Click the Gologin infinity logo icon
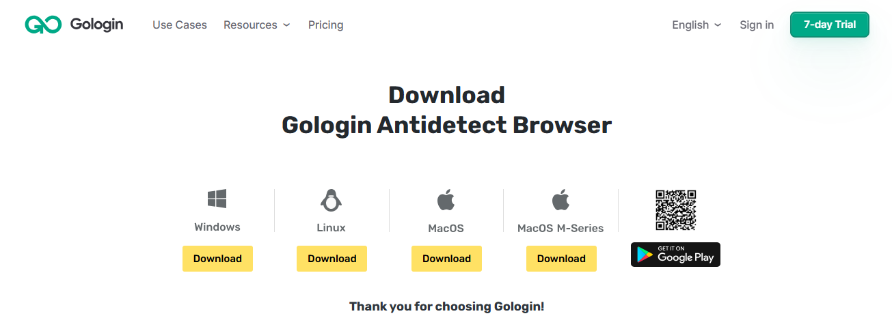The image size is (892, 331). pos(43,25)
